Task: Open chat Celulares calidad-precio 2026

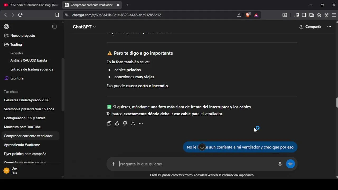Action: pyautogui.click(x=26, y=100)
